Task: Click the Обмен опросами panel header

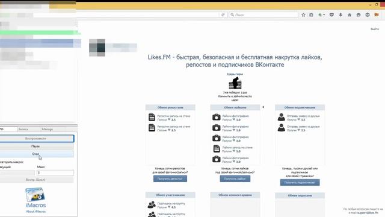Action: [x=300, y=195]
